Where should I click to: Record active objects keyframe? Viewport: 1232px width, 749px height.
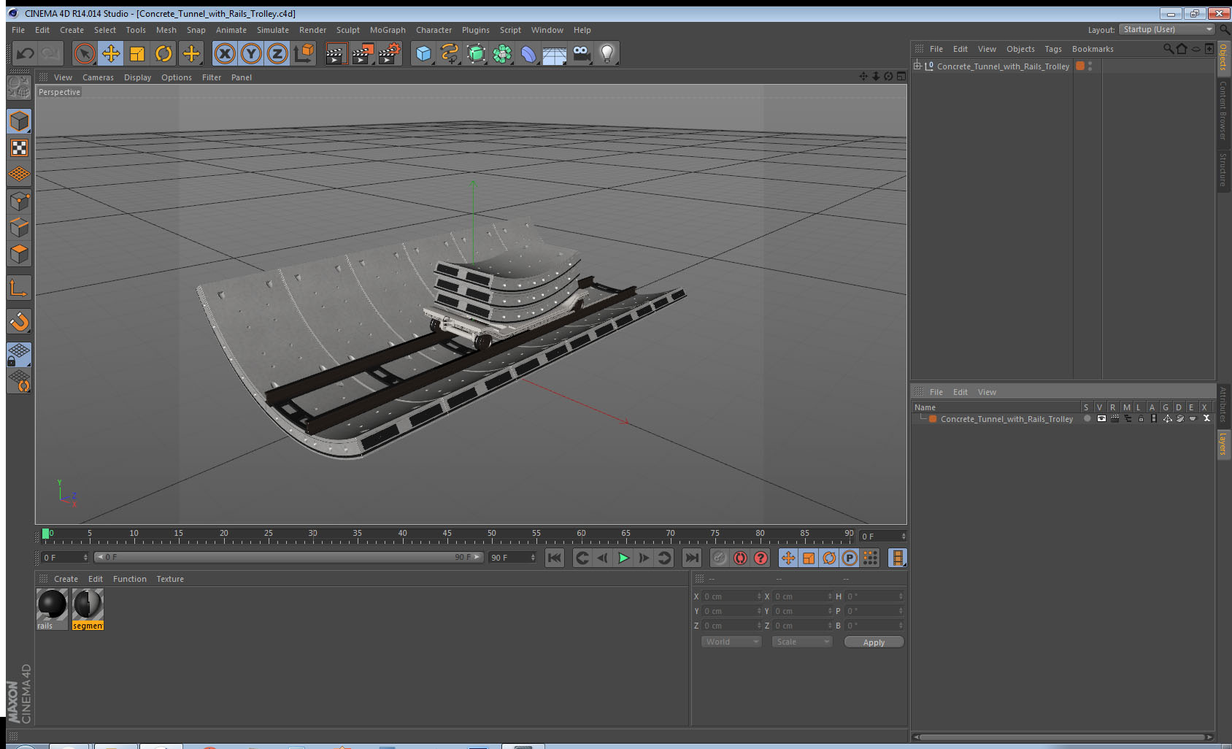click(720, 558)
